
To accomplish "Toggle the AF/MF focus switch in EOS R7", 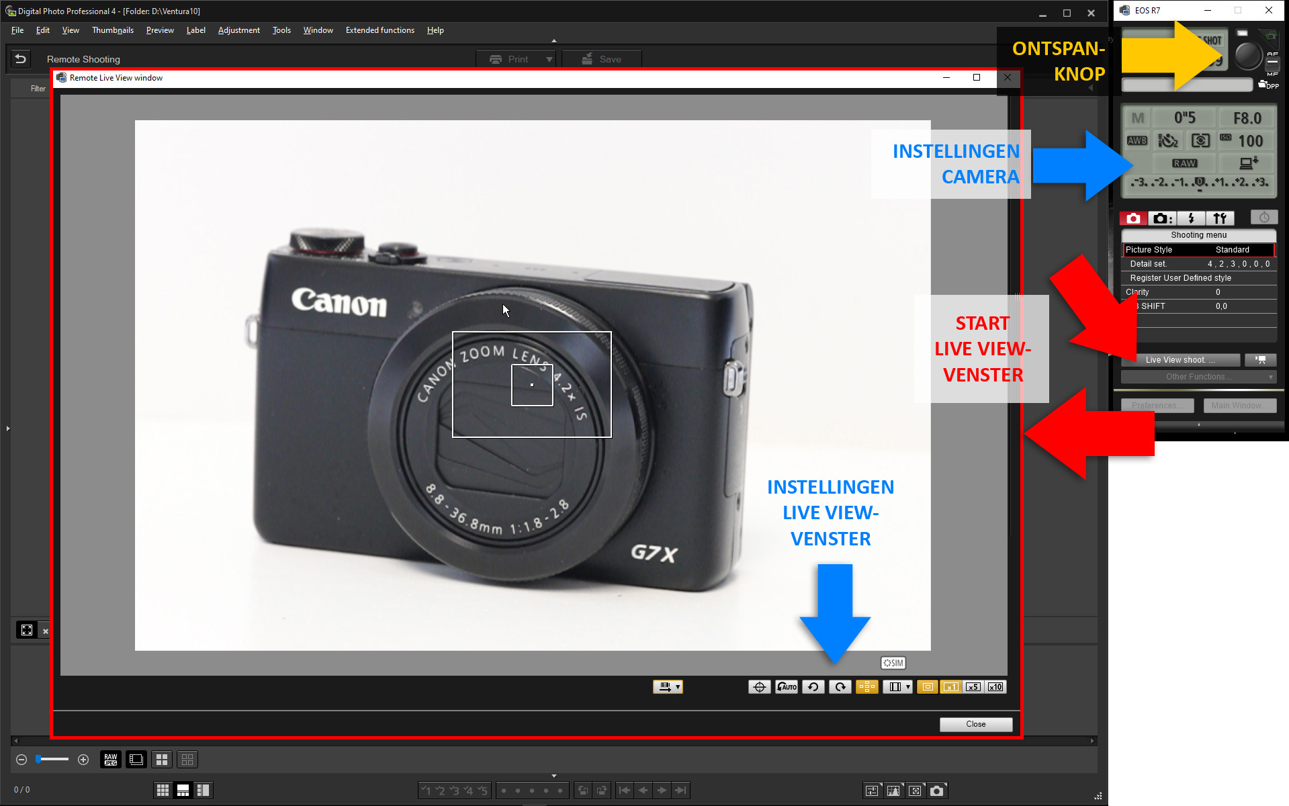I will tap(1272, 63).
